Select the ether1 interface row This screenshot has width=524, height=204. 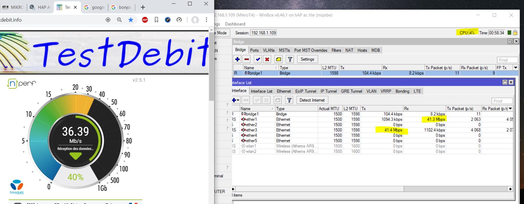coord(372,119)
